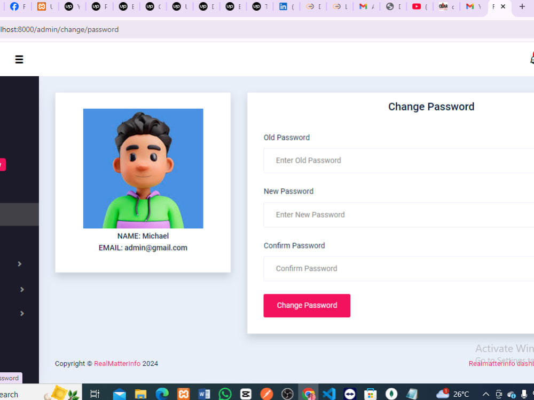
Task: Open the RealMatterInfo footer link
Action: (x=117, y=364)
